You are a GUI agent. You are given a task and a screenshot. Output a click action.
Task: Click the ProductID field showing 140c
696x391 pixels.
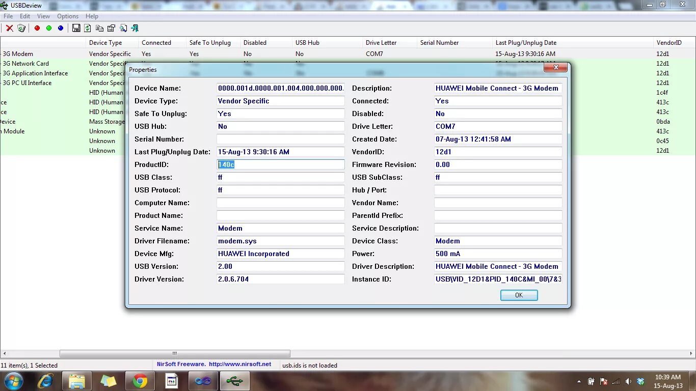(x=281, y=164)
